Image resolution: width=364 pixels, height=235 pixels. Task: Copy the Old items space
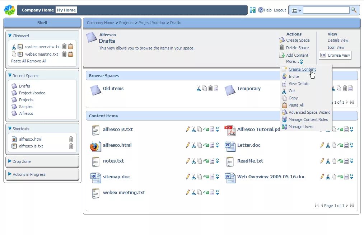[x=205, y=88]
